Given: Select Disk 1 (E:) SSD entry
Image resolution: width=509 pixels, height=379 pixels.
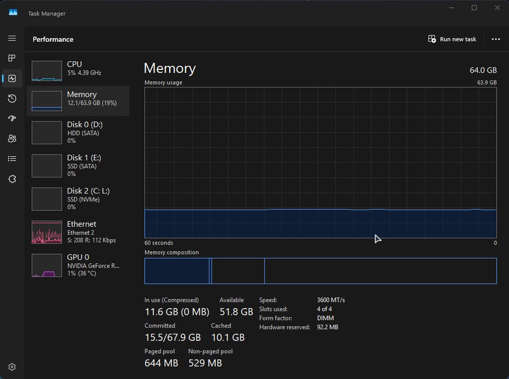Looking at the screenshot, I should [x=78, y=165].
